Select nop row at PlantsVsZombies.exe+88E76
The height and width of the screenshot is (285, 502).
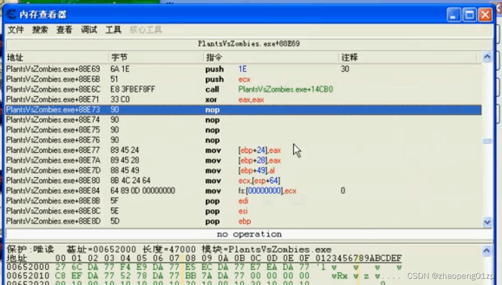click(243, 140)
